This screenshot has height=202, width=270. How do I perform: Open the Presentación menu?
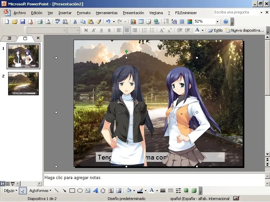point(133,13)
